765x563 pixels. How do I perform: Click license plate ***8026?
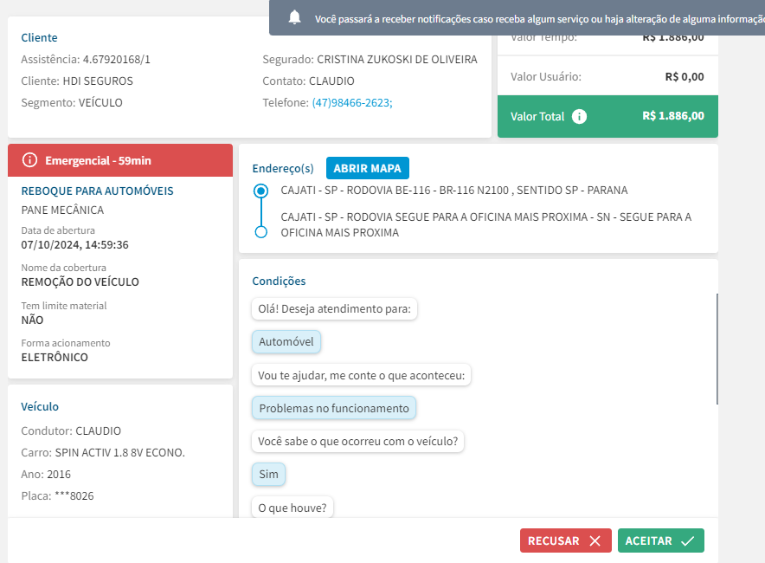[74, 495]
